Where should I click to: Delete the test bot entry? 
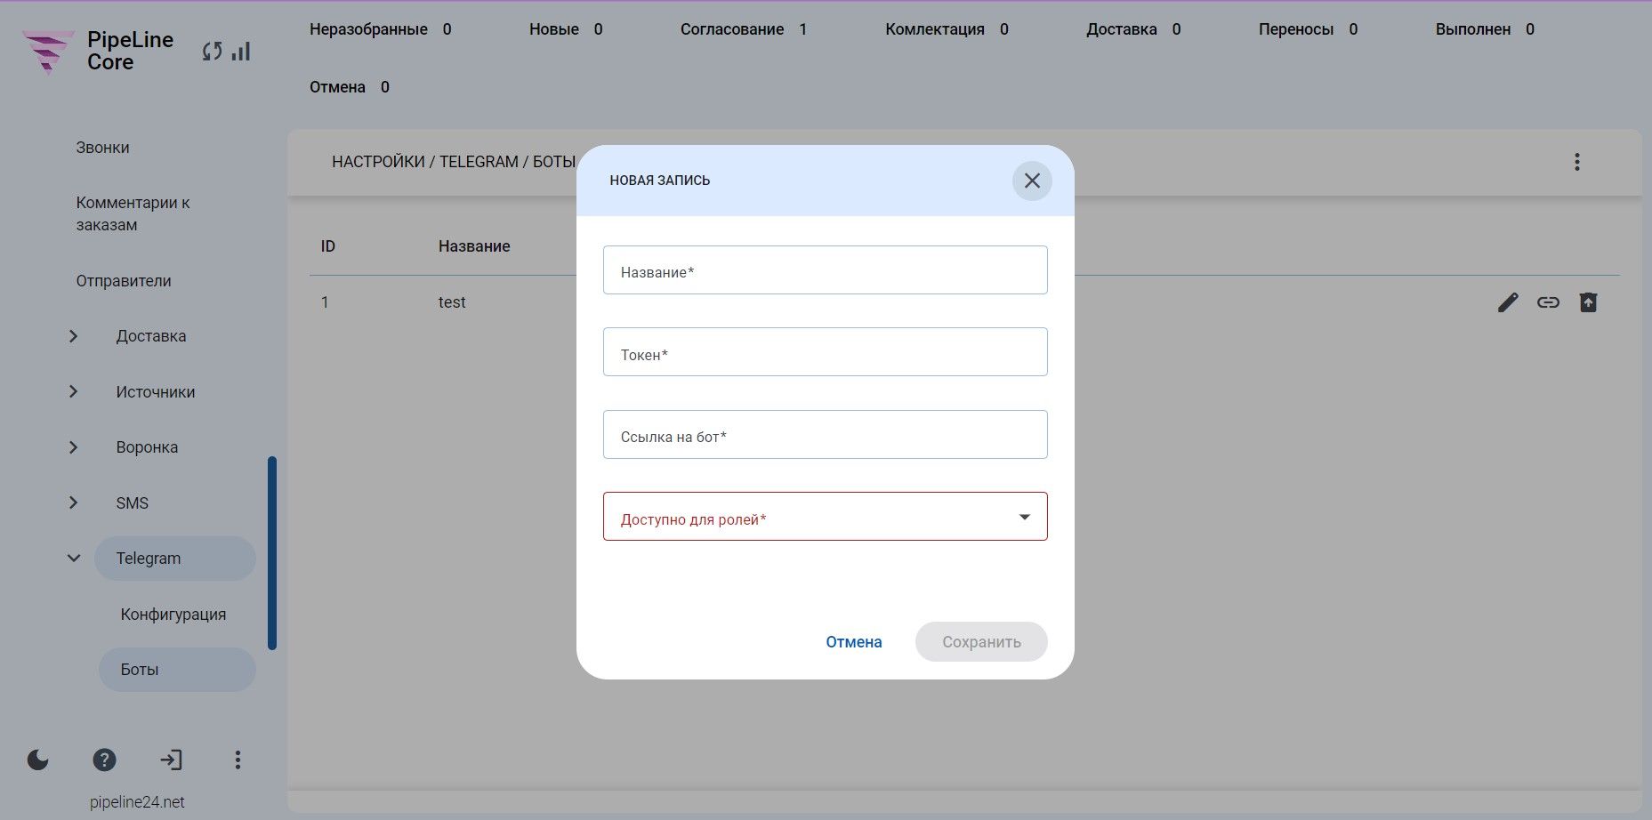click(x=1588, y=302)
